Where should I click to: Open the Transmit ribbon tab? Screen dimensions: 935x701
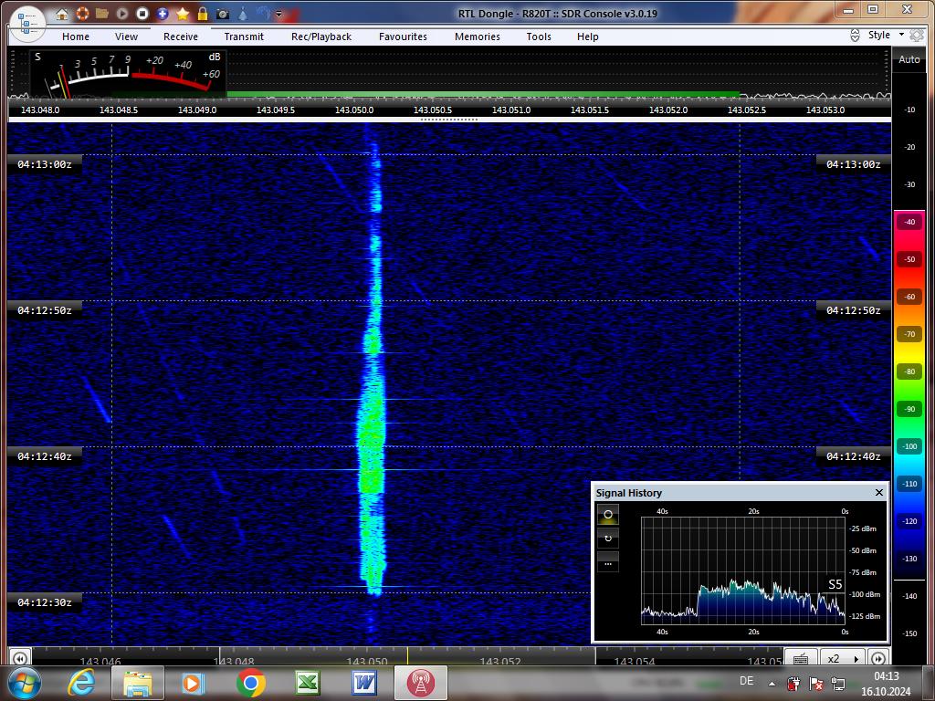pyautogui.click(x=244, y=37)
